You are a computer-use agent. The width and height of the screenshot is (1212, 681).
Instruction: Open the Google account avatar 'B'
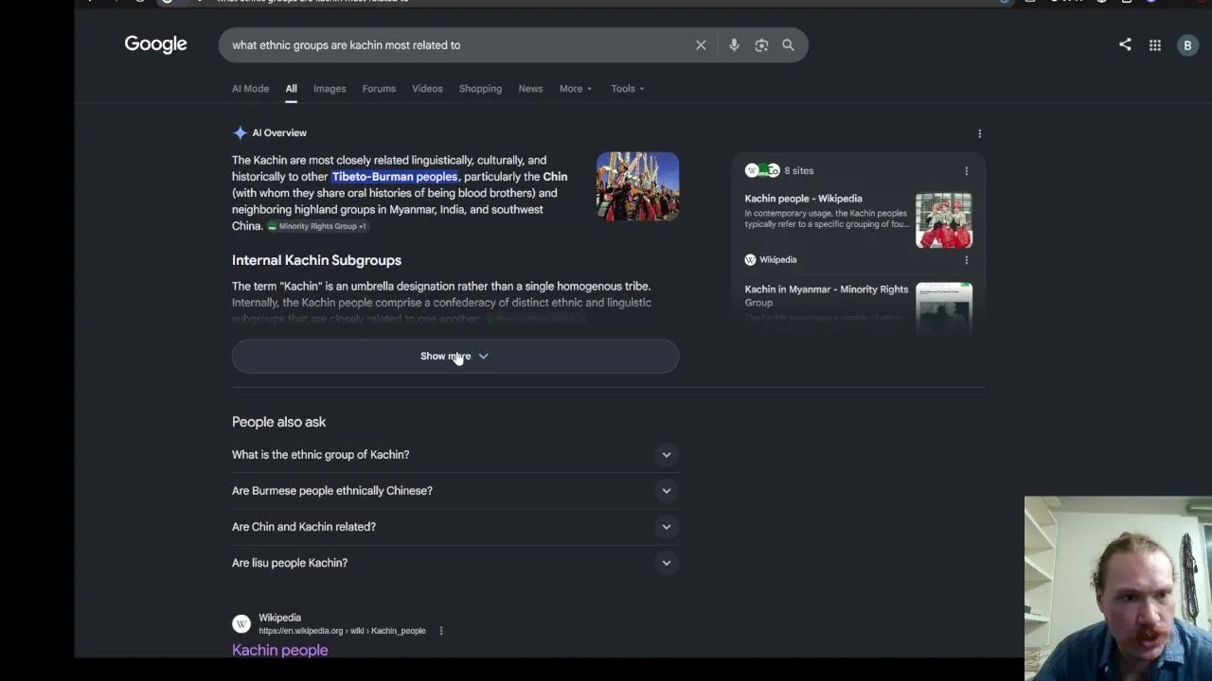(1187, 45)
